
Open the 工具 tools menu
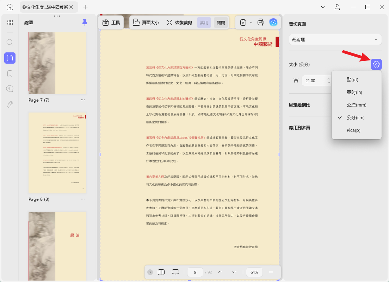(x=111, y=23)
